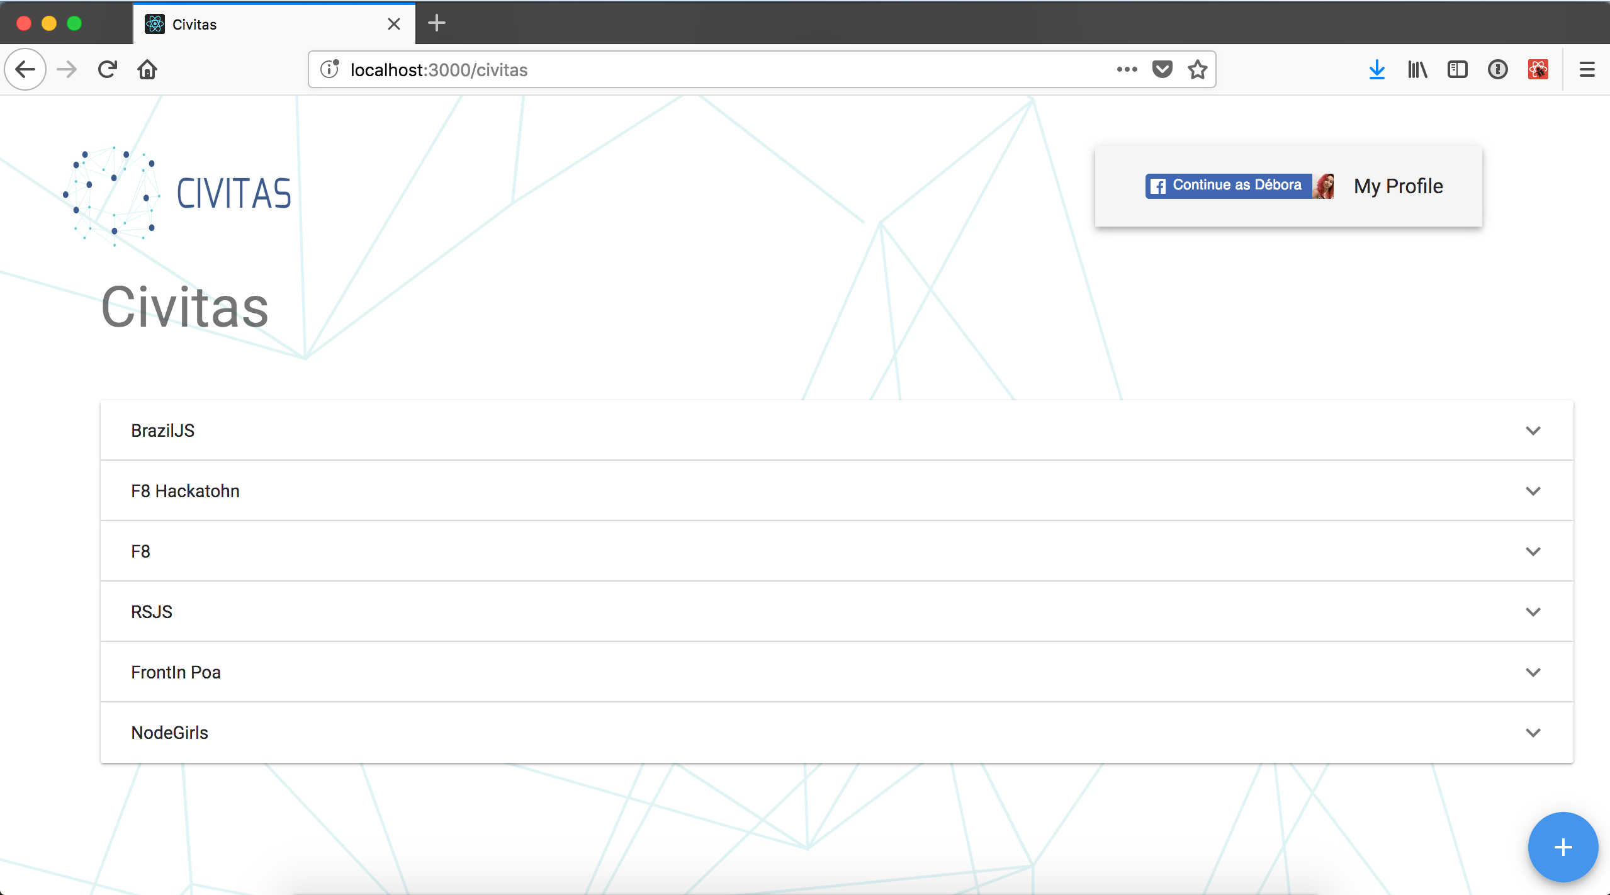Open the My Profile link
The height and width of the screenshot is (895, 1610).
coord(1398,186)
